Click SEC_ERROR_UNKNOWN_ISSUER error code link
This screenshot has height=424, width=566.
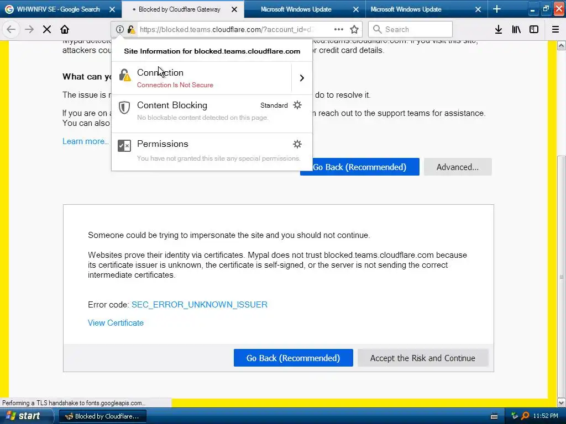click(x=199, y=305)
